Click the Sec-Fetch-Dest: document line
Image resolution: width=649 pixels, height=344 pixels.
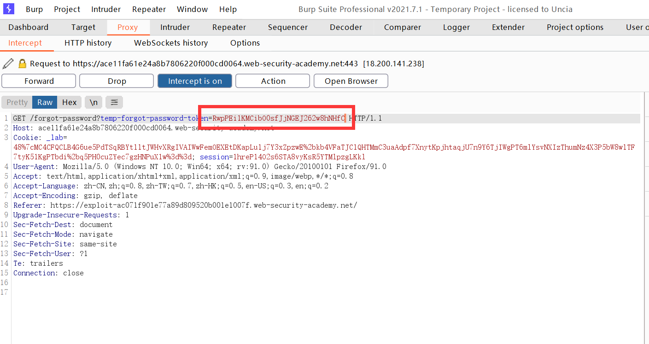tap(63, 225)
